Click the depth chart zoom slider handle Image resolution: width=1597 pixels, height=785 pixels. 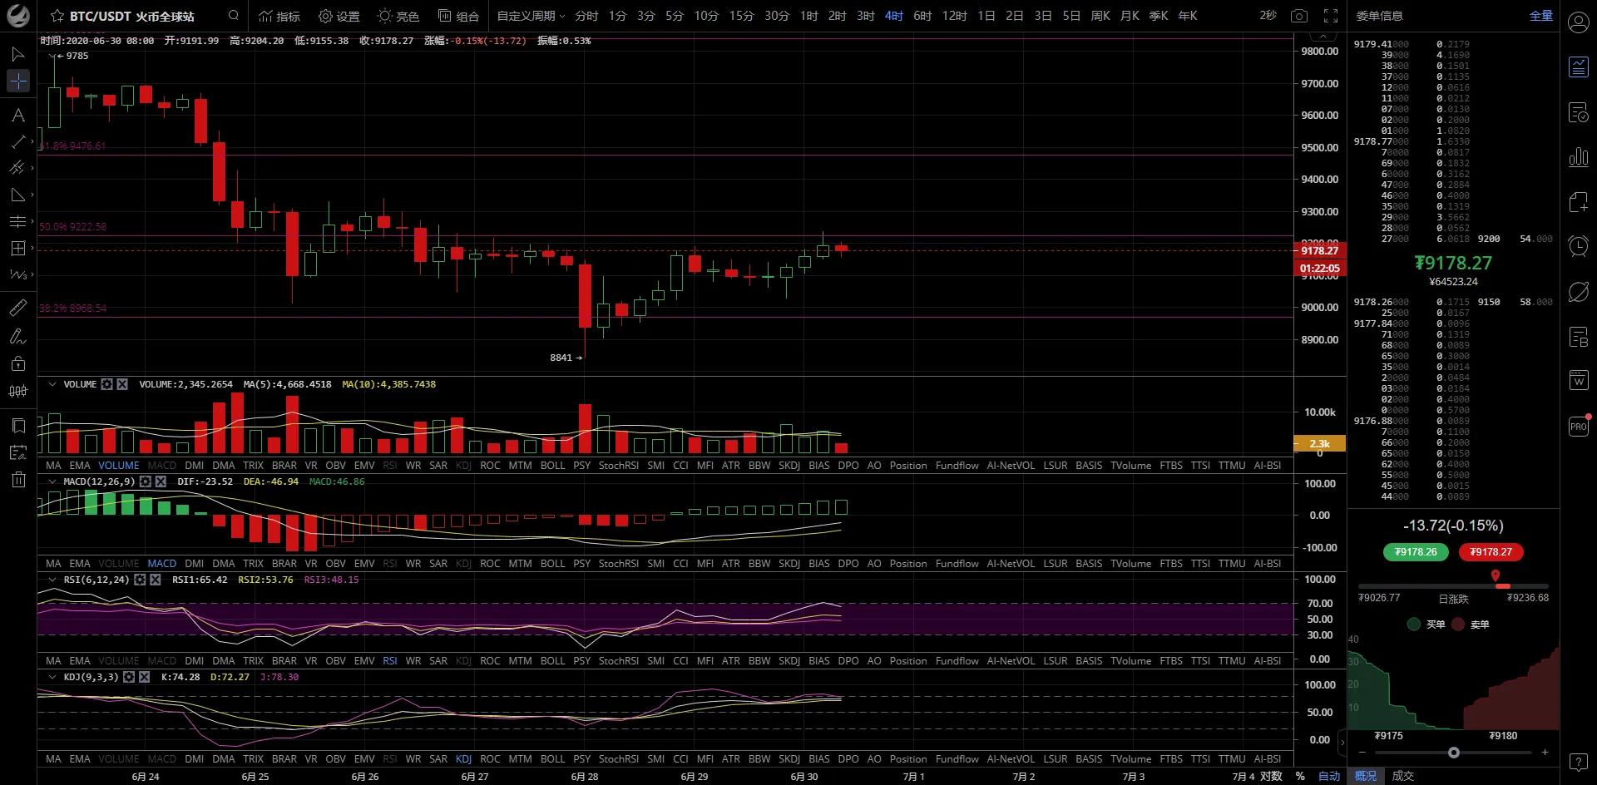pos(1453,753)
